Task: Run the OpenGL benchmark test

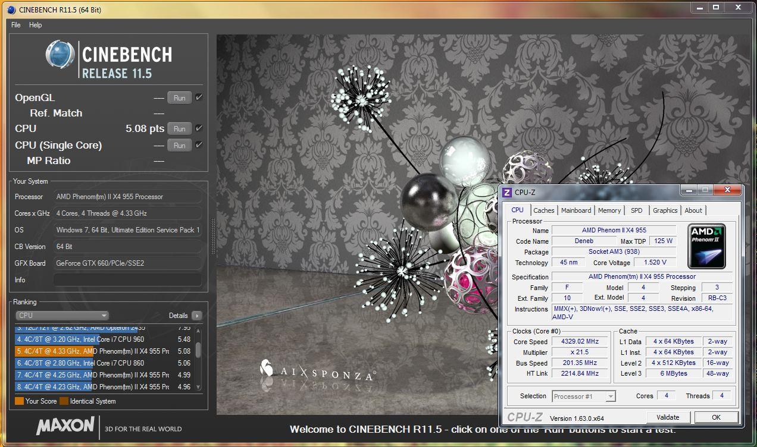Action: pos(179,97)
